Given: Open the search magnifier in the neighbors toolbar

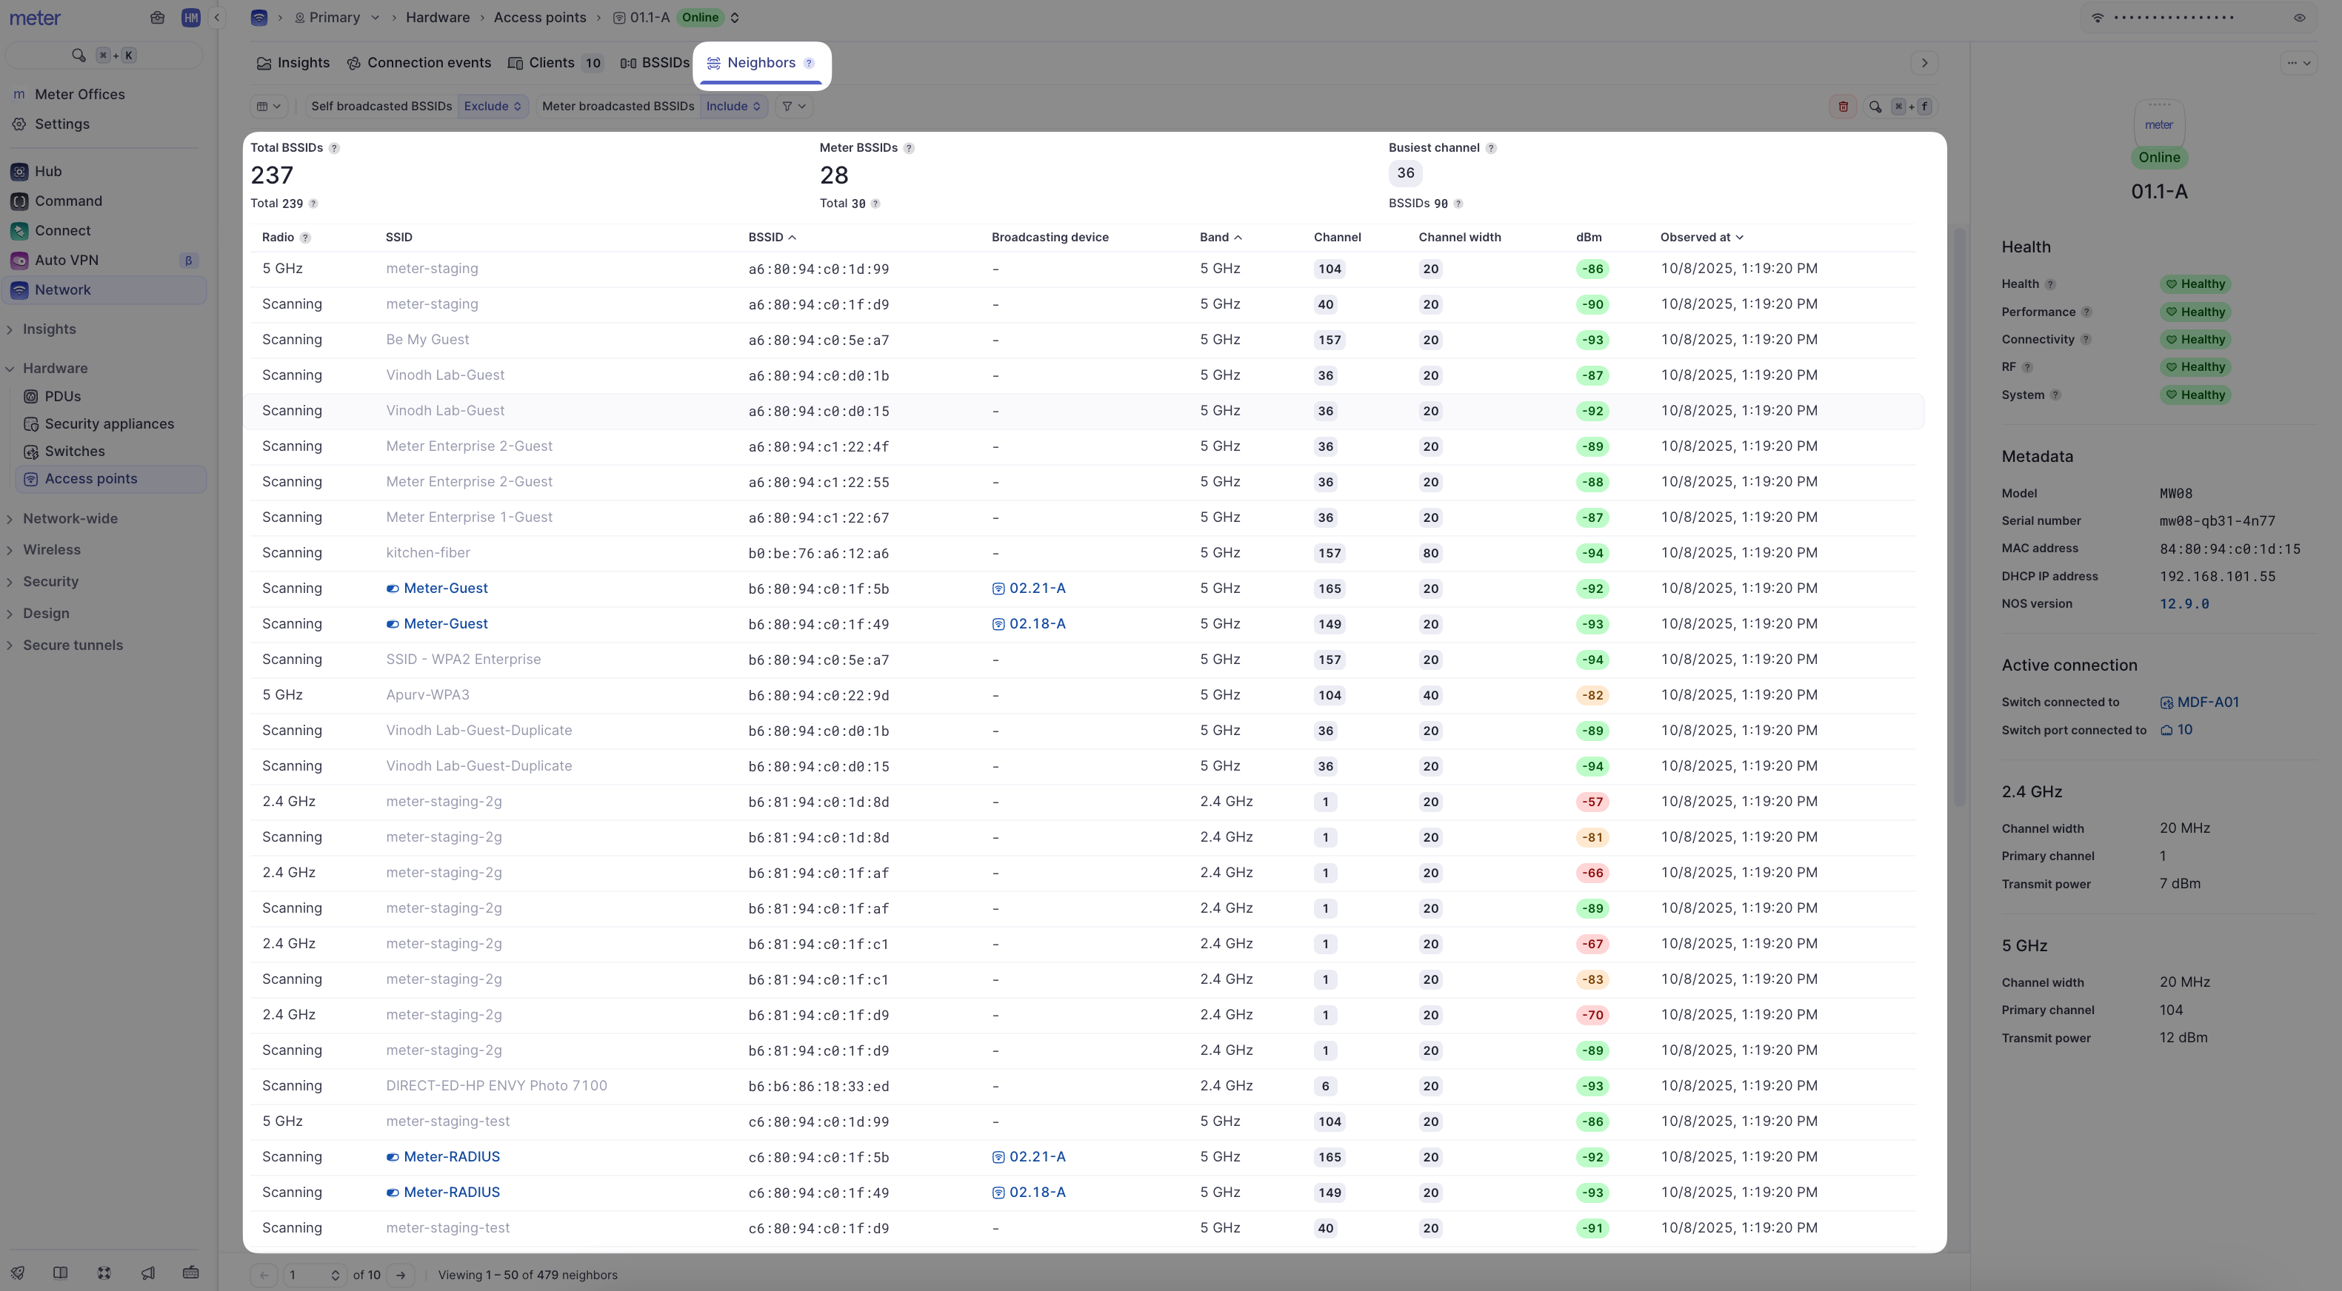Looking at the screenshot, I should [x=1875, y=107].
